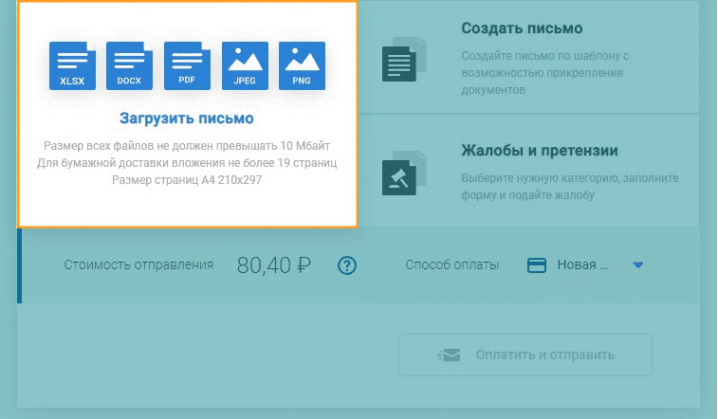Click the Оплатить и отправить button
This screenshot has height=419, width=718.
click(525, 355)
